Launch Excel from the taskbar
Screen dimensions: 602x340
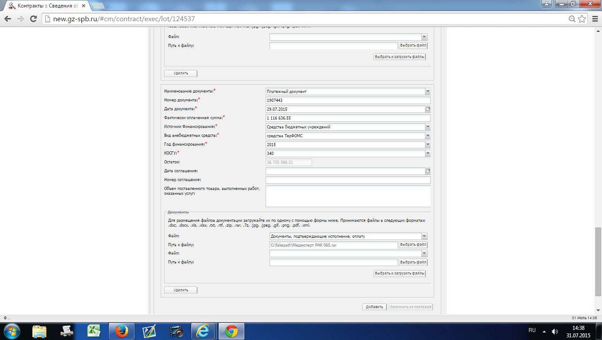tap(94, 331)
